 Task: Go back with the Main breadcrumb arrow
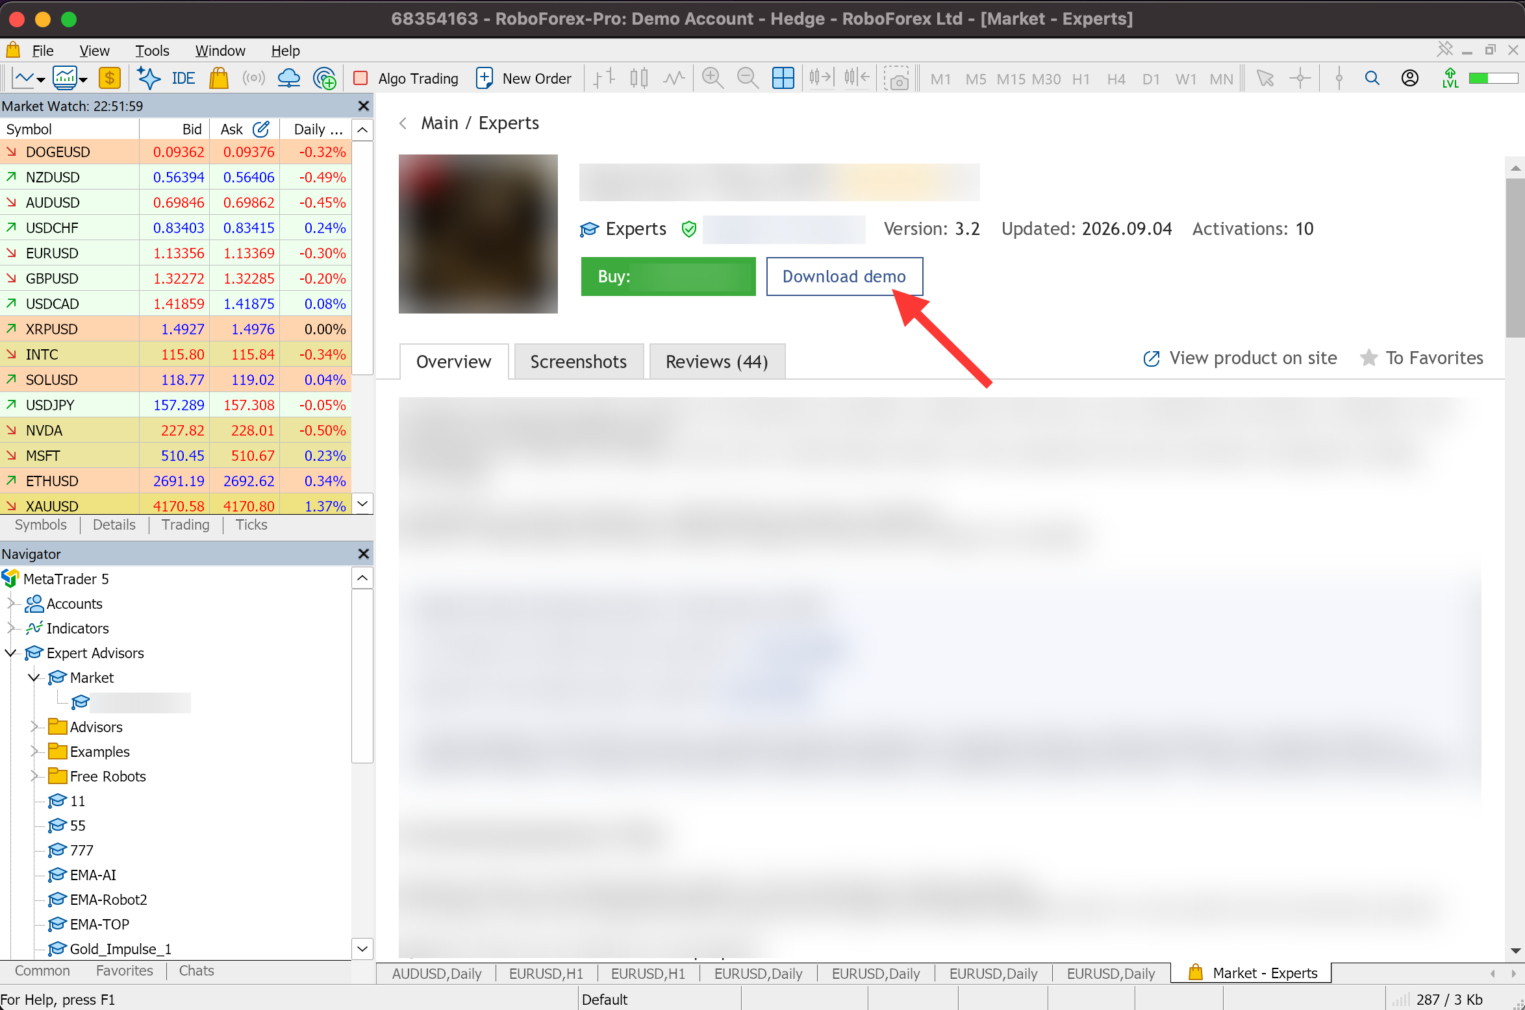403,123
